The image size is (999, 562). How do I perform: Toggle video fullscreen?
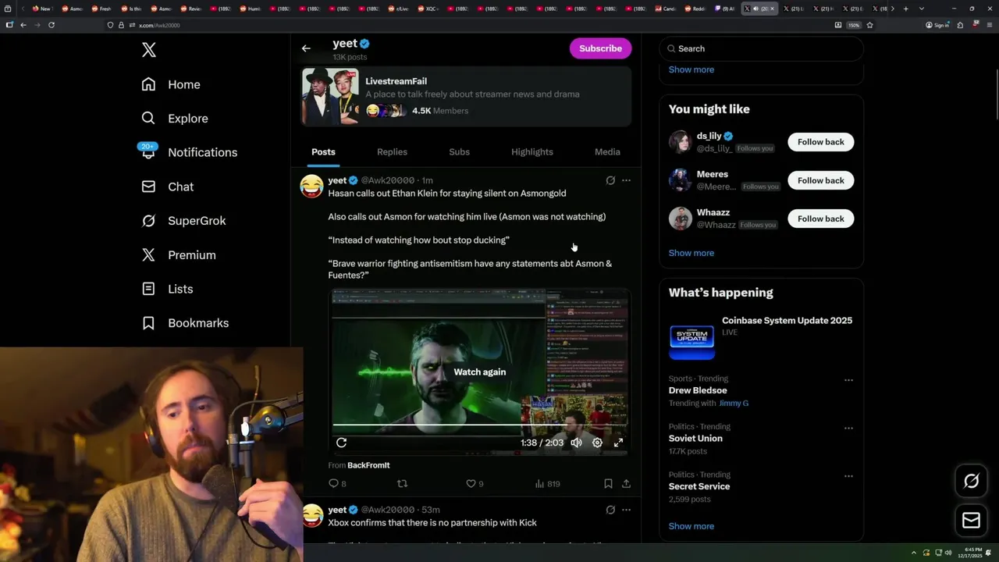click(618, 443)
